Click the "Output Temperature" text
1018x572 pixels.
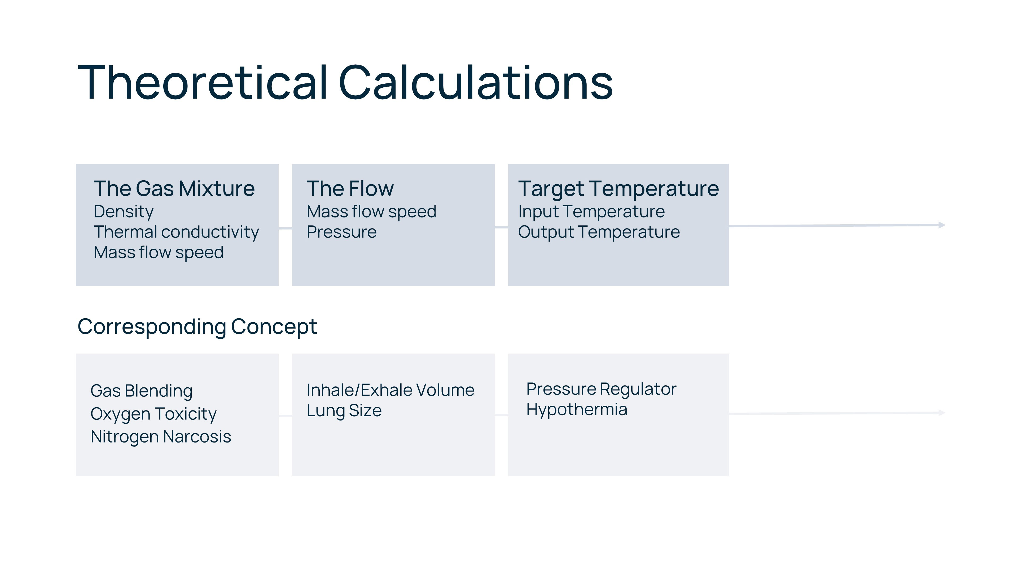599,232
